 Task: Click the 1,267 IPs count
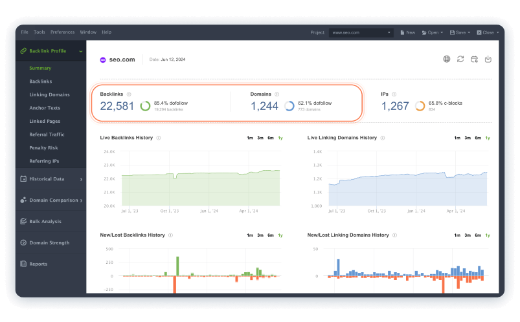(x=395, y=106)
